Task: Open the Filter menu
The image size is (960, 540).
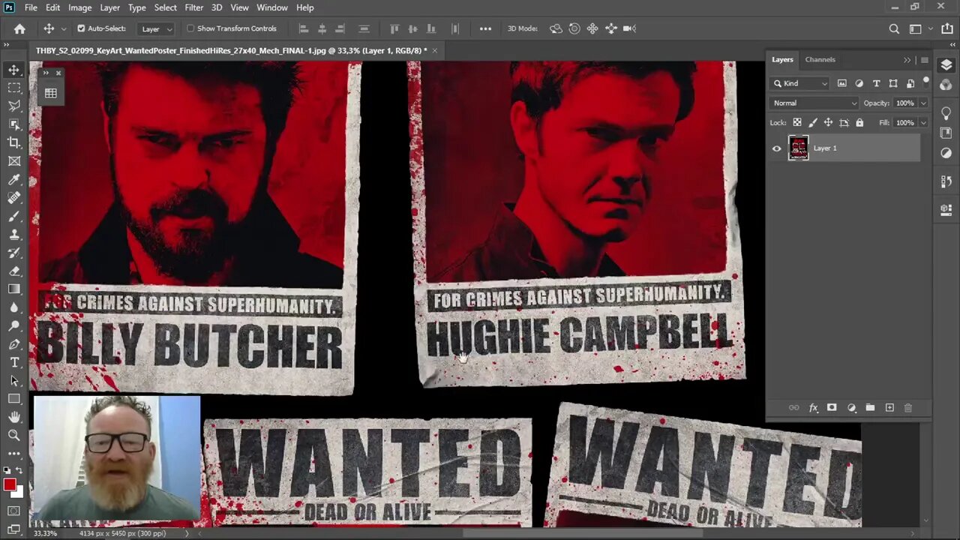Action: click(x=193, y=7)
